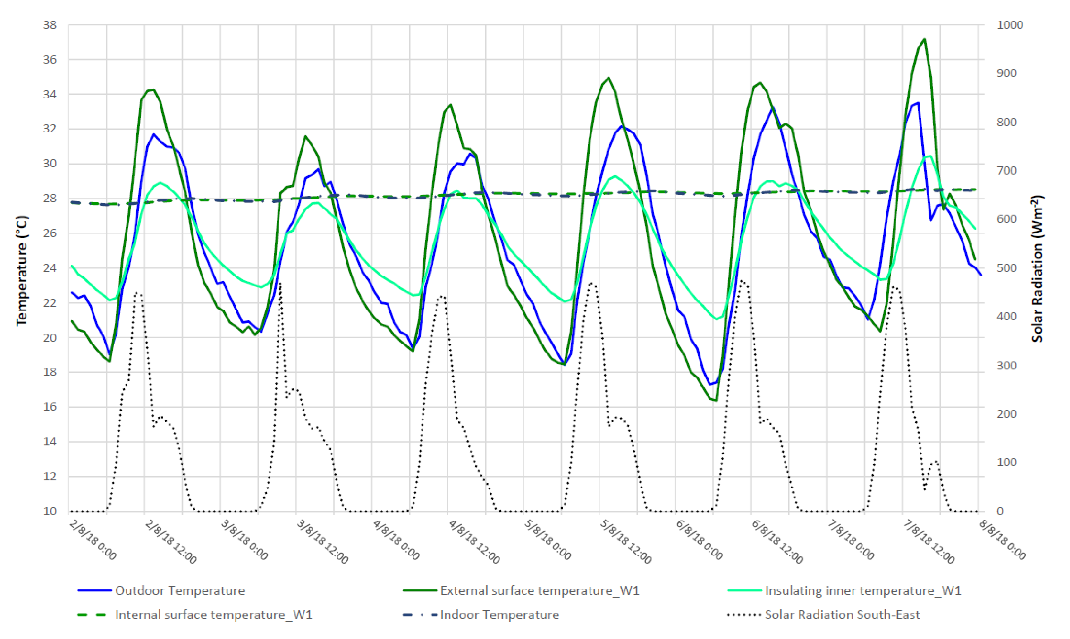
Task: Click the 38 value on temperature axis
Action: pyautogui.click(x=50, y=25)
